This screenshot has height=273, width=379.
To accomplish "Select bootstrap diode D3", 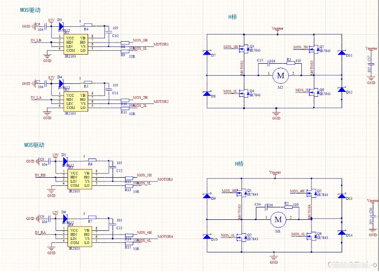I will click(x=61, y=26).
